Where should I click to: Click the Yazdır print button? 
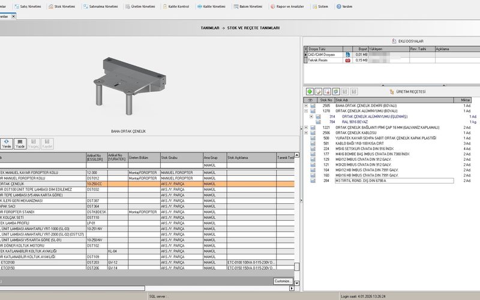point(20,143)
